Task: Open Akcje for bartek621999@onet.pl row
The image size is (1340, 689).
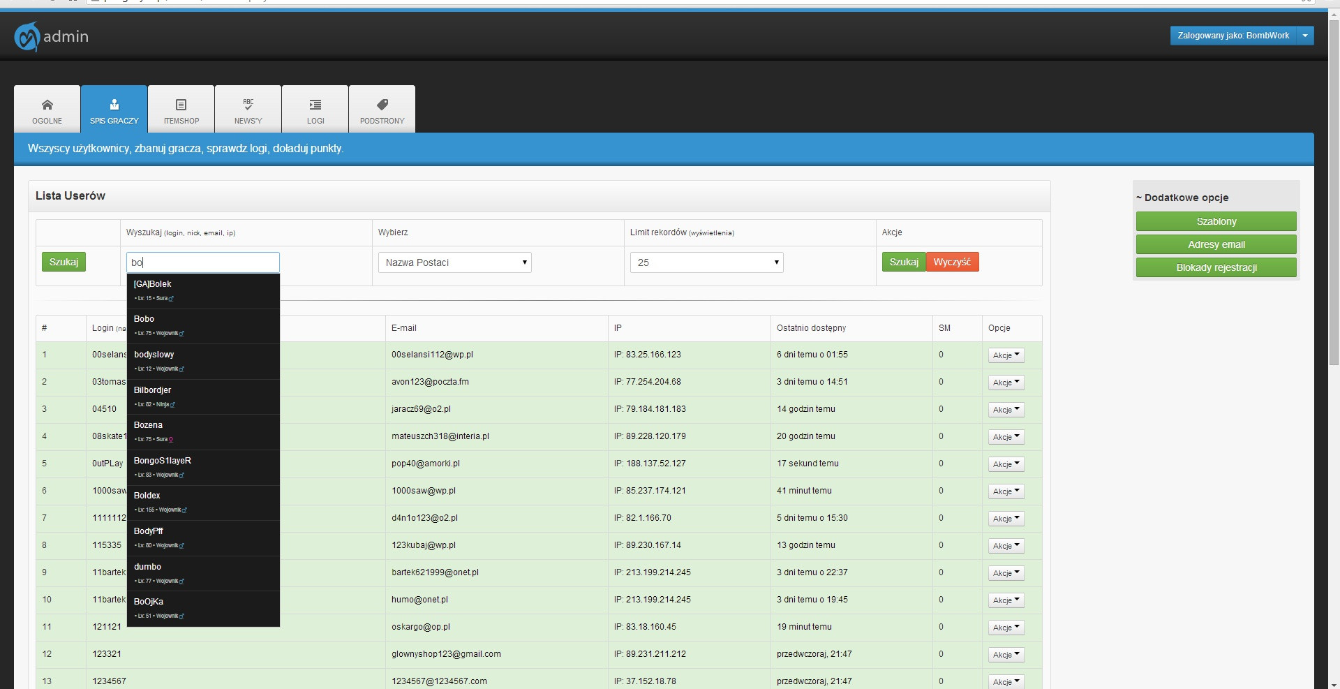Action: tap(1006, 573)
